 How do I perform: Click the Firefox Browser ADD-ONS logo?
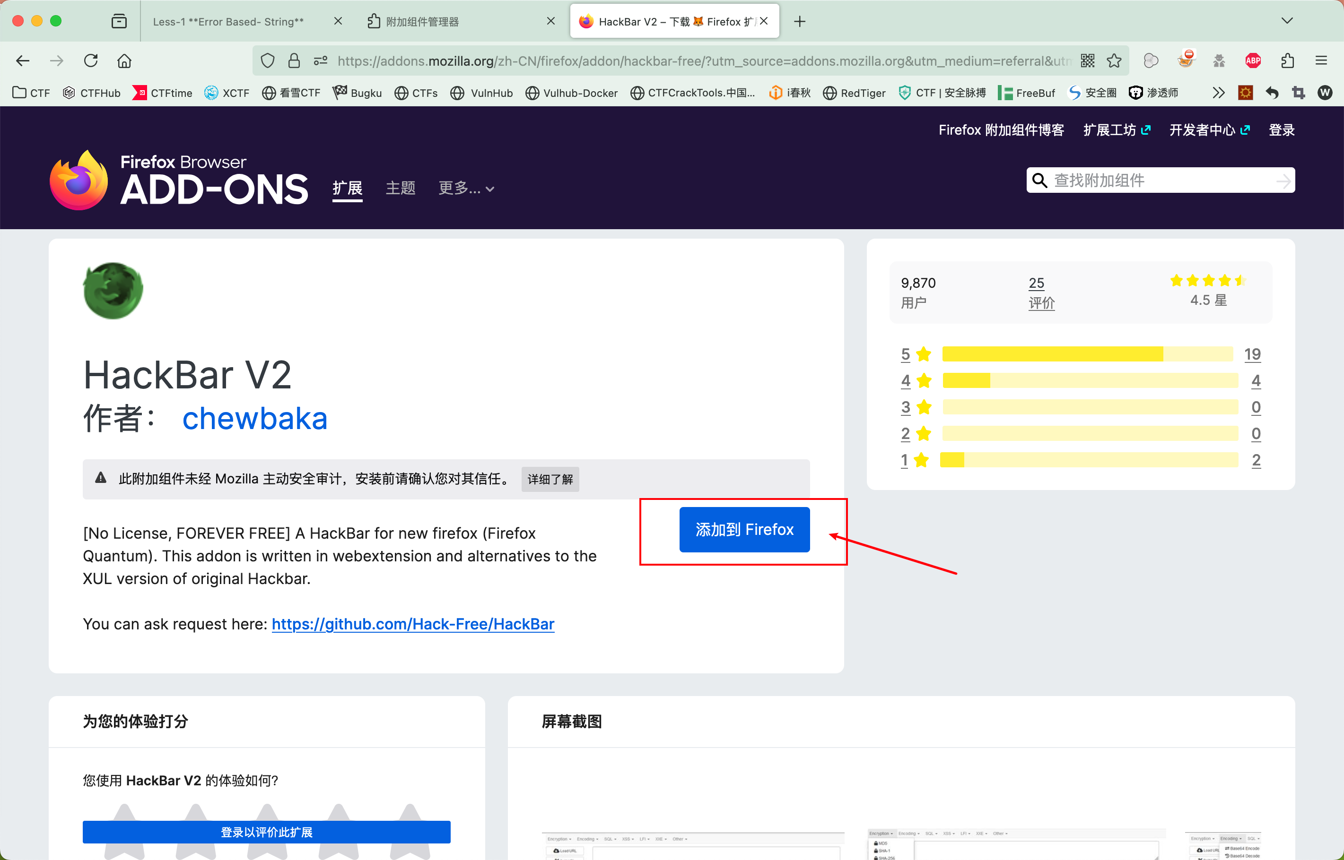coord(179,180)
